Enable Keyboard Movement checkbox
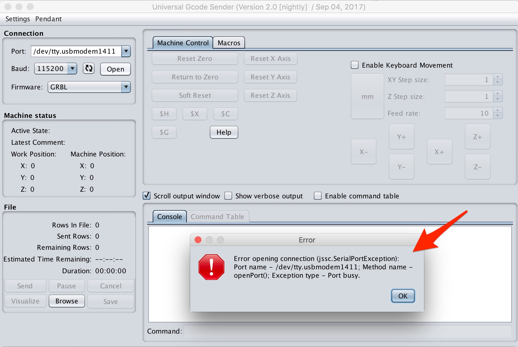The width and height of the screenshot is (518, 347). click(355, 65)
